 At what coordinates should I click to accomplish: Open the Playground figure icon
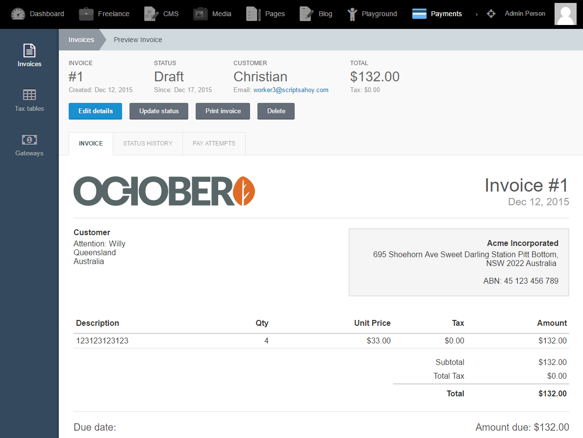pos(352,14)
